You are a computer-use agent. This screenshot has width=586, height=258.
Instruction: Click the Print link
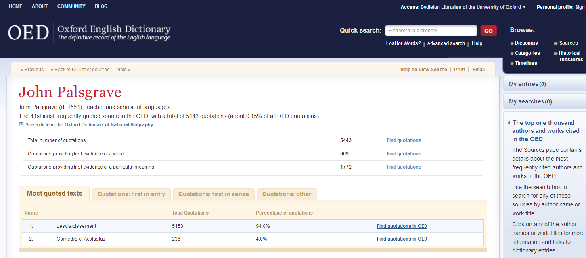(x=459, y=70)
